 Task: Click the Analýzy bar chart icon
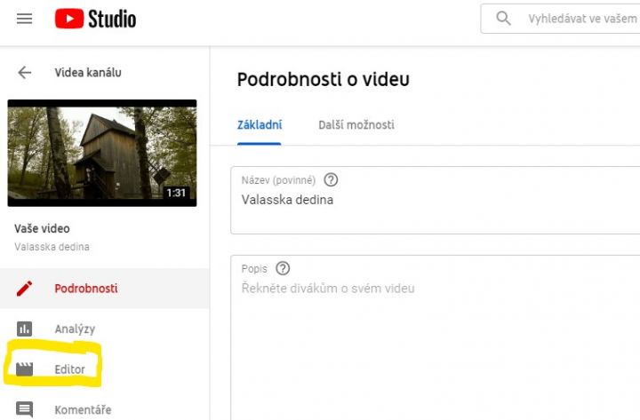pos(24,329)
